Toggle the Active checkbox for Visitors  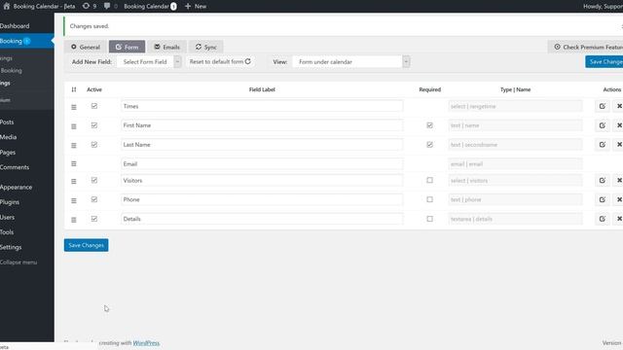(x=94, y=180)
